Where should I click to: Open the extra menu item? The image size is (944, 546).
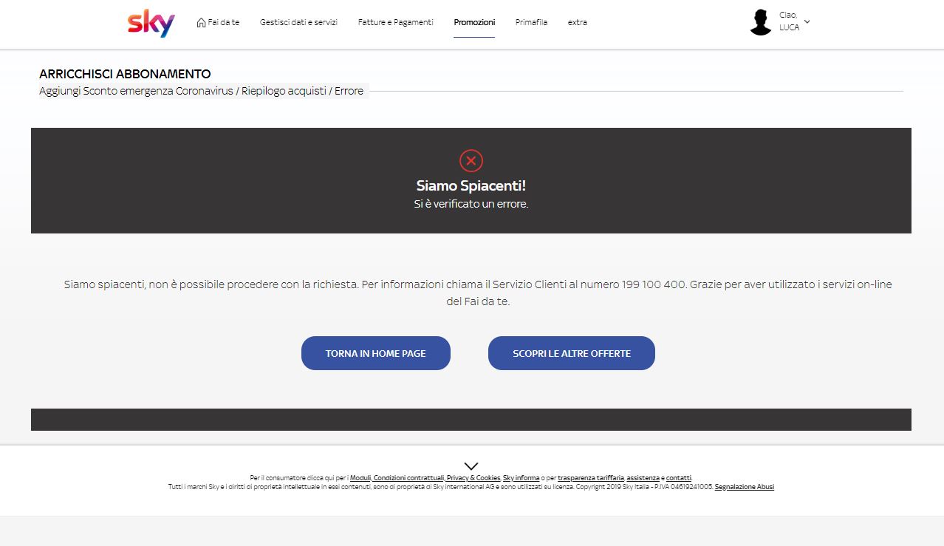click(578, 22)
